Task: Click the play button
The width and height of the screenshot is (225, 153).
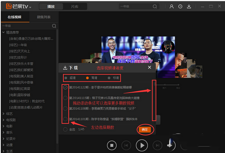Action: (142, 145)
